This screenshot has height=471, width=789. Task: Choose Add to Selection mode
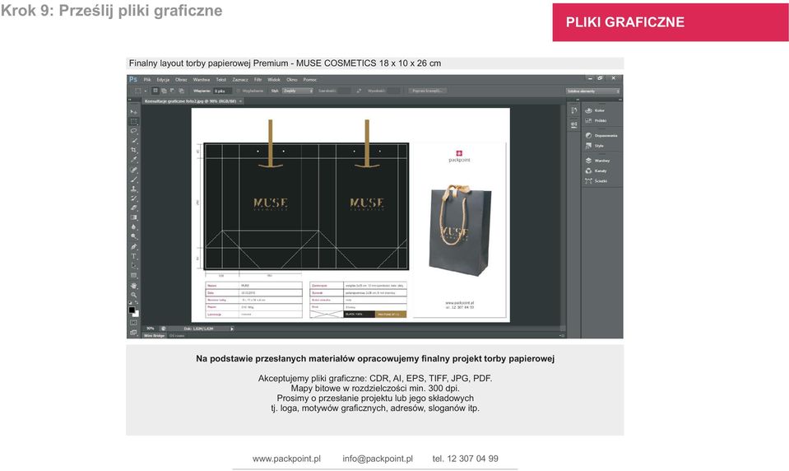164,91
